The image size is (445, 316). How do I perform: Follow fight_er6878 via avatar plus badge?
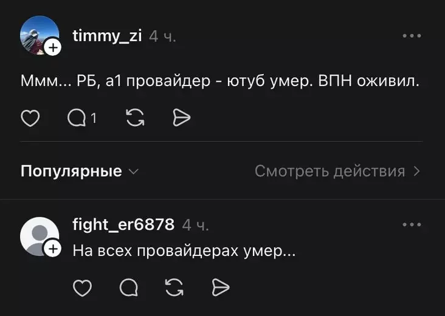pyautogui.click(x=53, y=249)
